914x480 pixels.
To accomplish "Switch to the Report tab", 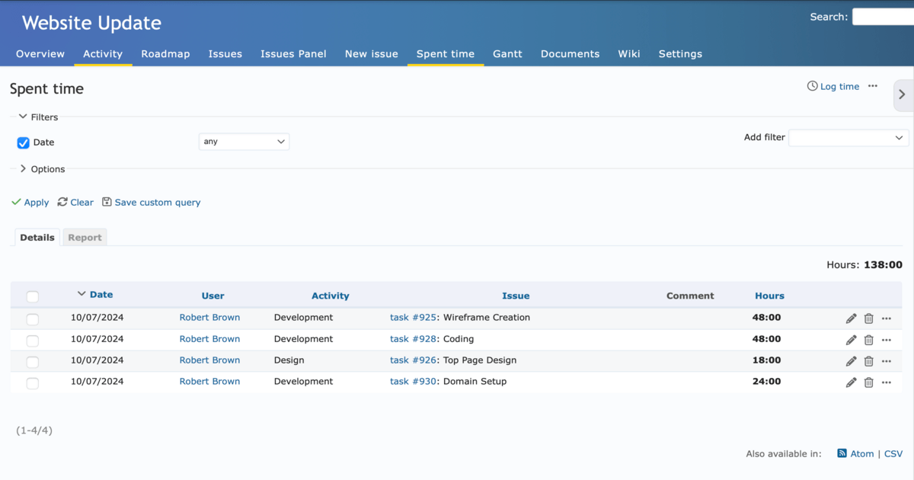I will [x=85, y=237].
